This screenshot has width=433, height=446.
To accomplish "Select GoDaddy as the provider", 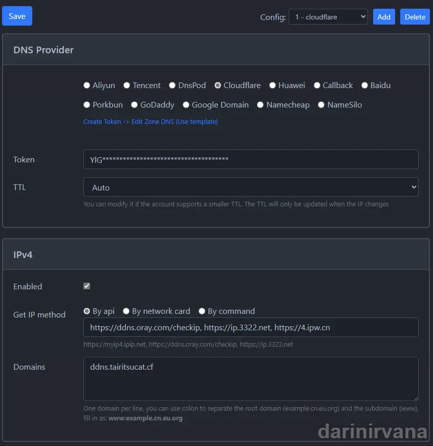I will pos(134,105).
